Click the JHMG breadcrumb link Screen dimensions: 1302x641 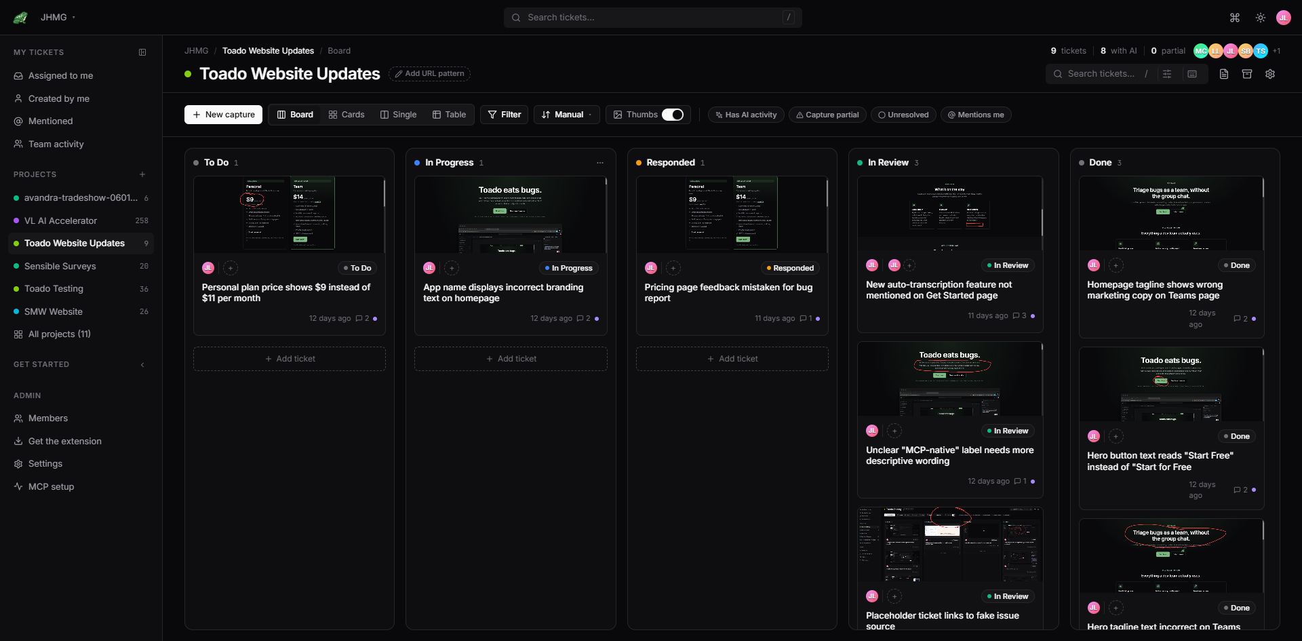[x=197, y=51]
